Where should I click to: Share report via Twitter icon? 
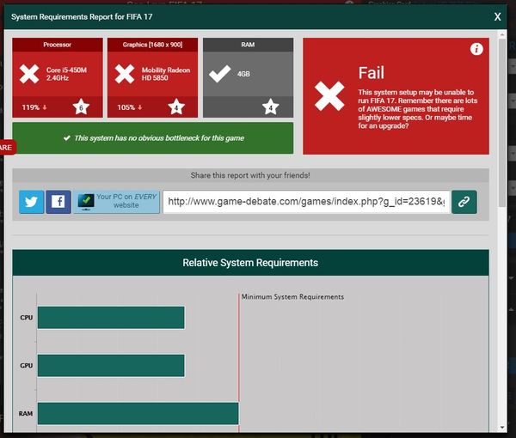[31, 202]
